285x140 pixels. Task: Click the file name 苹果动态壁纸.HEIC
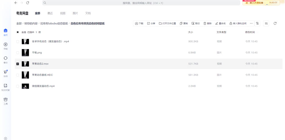pos(42,75)
